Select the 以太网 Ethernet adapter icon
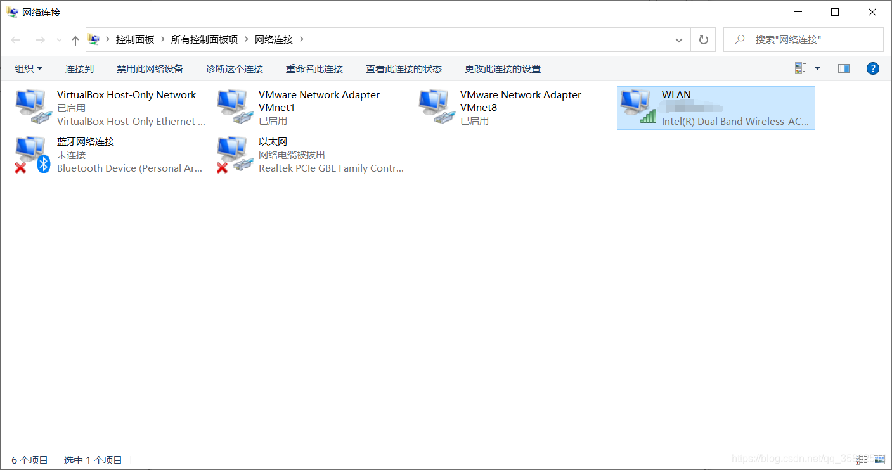Screen dimensions: 892x470 click(x=235, y=155)
